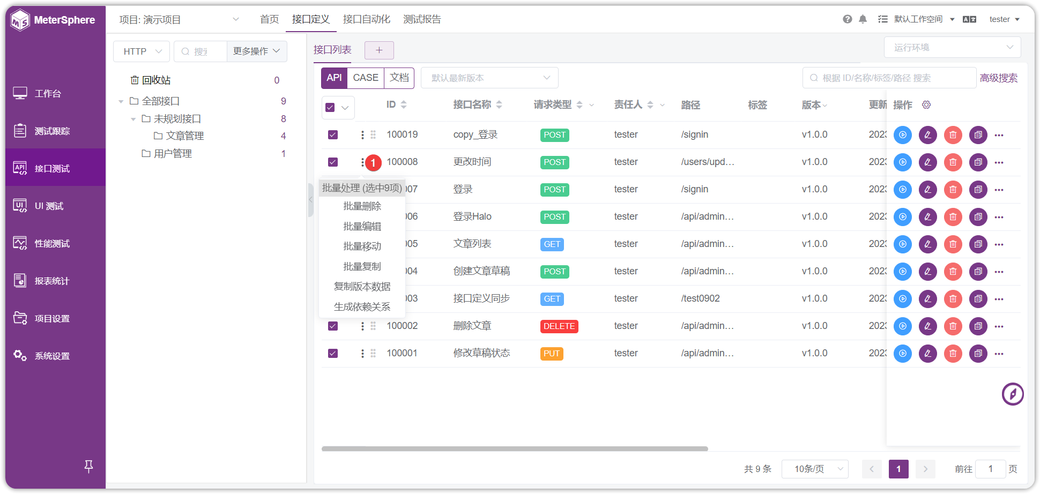Viewport: 1040px width, 494px height.
Task: Choose 批量移动 from batch menu
Action: click(362, 246)
